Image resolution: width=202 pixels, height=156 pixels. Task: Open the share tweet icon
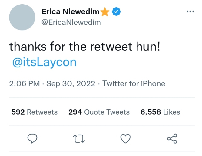(172, 139)
